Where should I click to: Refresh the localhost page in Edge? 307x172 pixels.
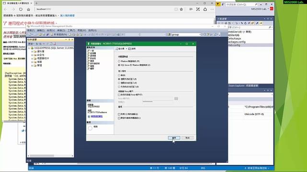click(x=21, y=9)
